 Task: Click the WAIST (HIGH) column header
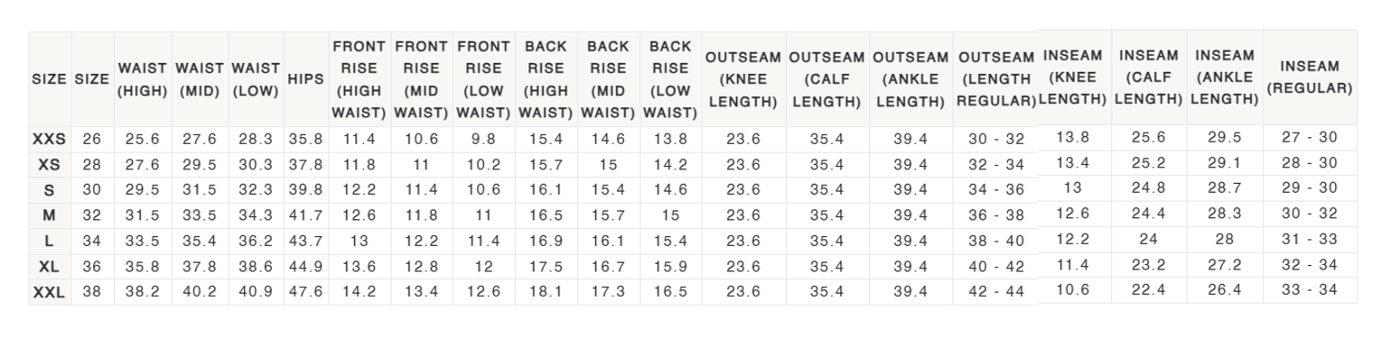click(143, 79)
